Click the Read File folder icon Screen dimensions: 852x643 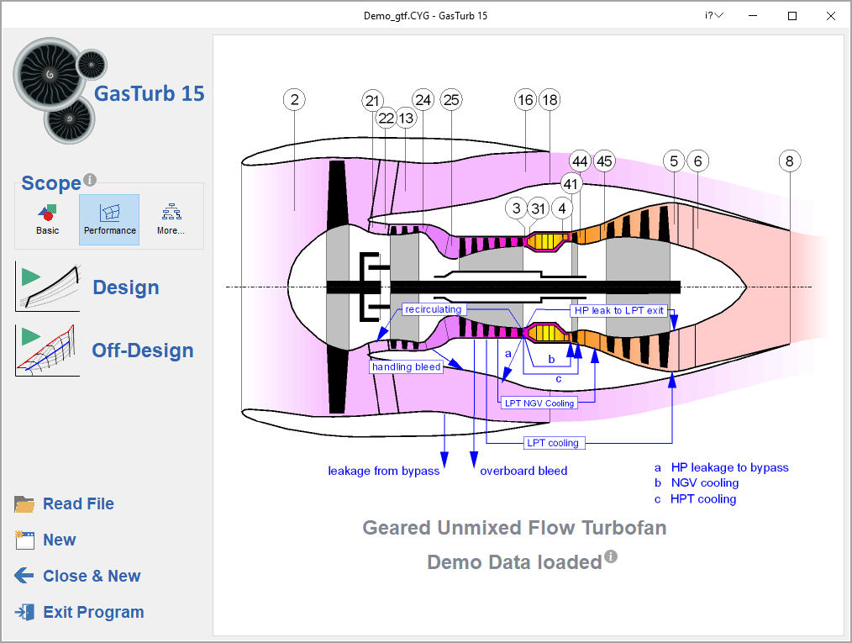coord(24,504)
